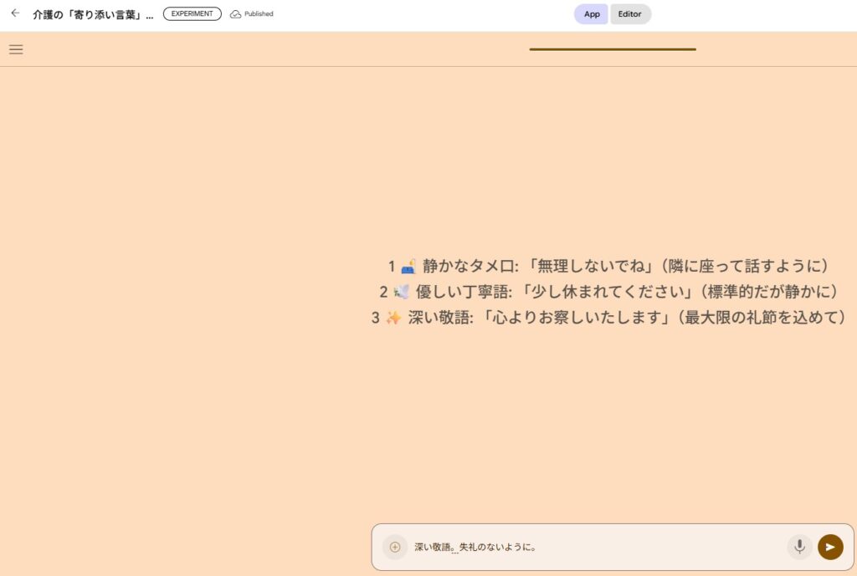Click the message input containing 深い敬語。失礼のないように。
This screenshot has width=857, height=576.
(x=586, y=547)
